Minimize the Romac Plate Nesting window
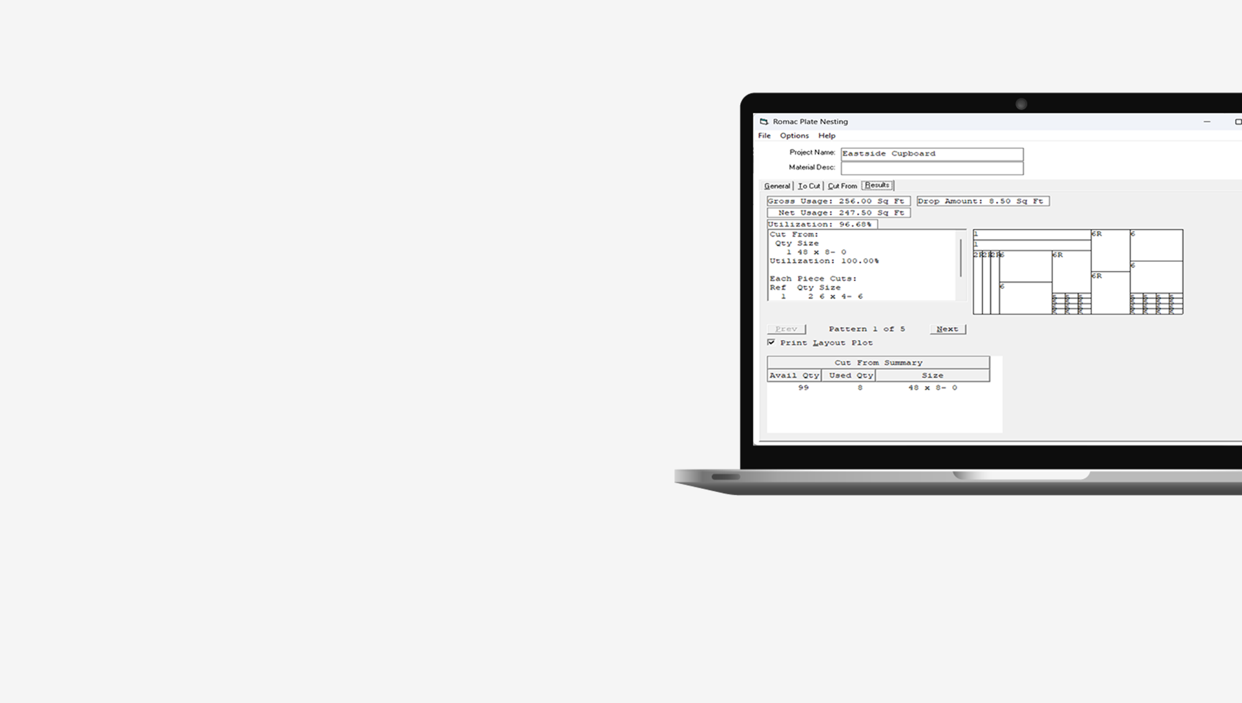The height and width of the screenshot is (703, 1242). [1207, 122]
